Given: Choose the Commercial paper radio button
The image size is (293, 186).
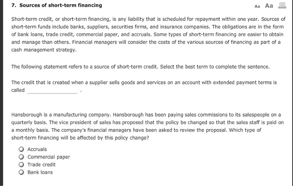Looking at the screenshot, I should tap(21, 157).
